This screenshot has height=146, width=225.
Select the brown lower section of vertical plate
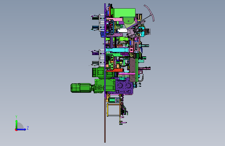[x=105, y=120]
